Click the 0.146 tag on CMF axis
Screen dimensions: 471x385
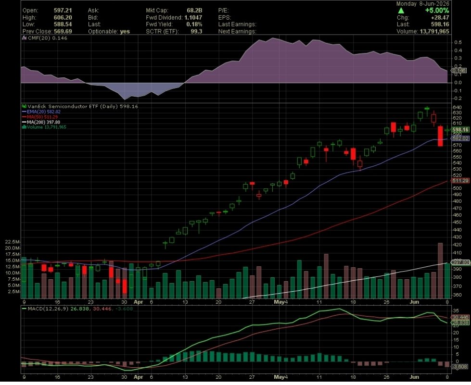[x=458, y=71]
